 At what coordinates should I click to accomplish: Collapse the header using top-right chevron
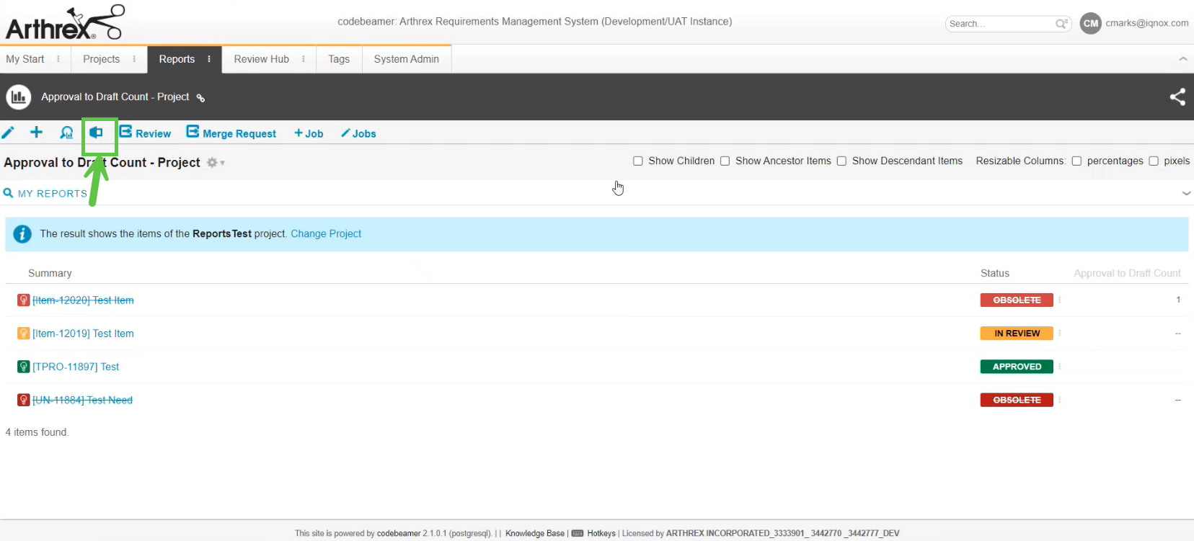[x=1182, y=59]
